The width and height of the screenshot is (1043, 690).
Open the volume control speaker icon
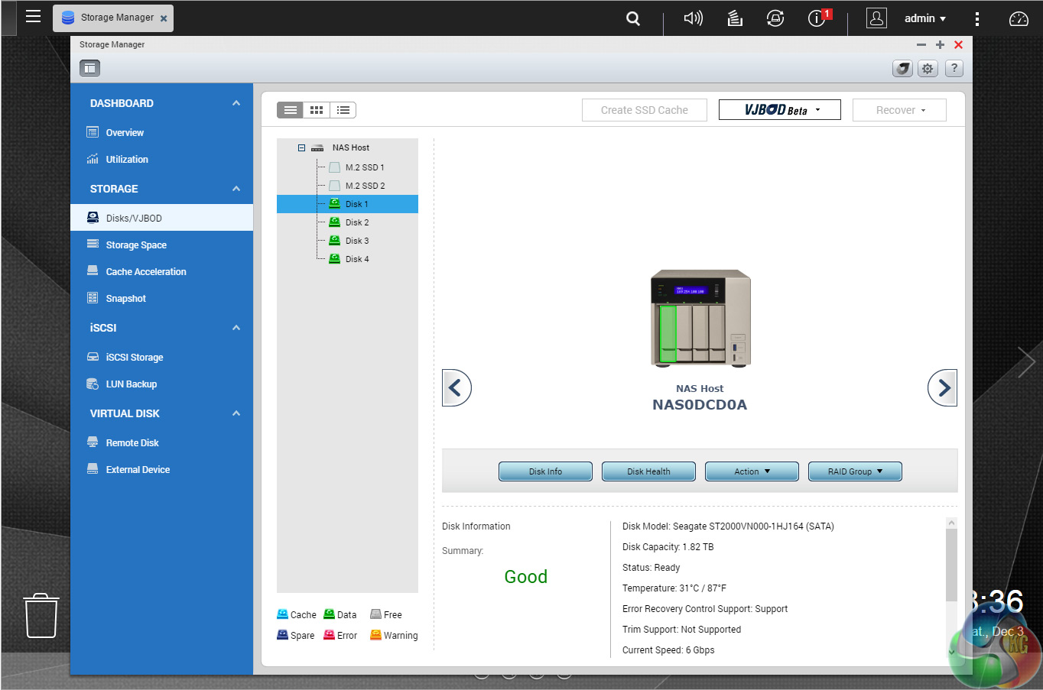click(x=693, y=18)
